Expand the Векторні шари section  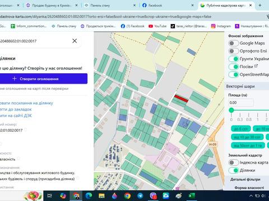point(240,87)
